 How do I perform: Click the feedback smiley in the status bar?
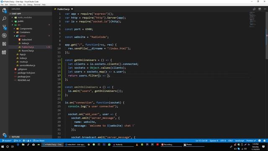pyautogui.click(x=260, y=141)
